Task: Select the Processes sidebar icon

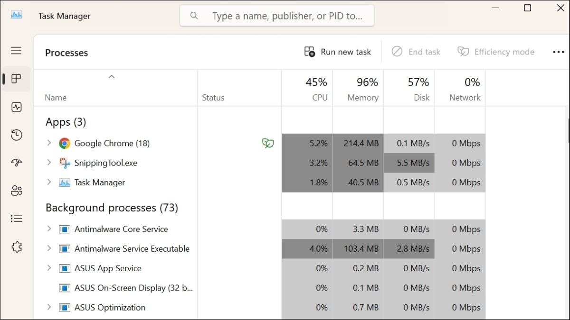Action: [17, 79]
